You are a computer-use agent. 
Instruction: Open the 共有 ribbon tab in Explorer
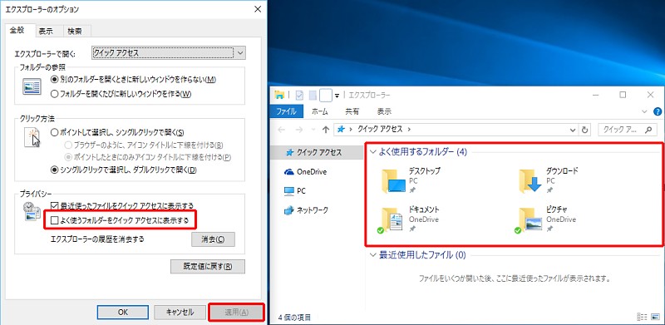pyautogui.click(x=352, y=111)
